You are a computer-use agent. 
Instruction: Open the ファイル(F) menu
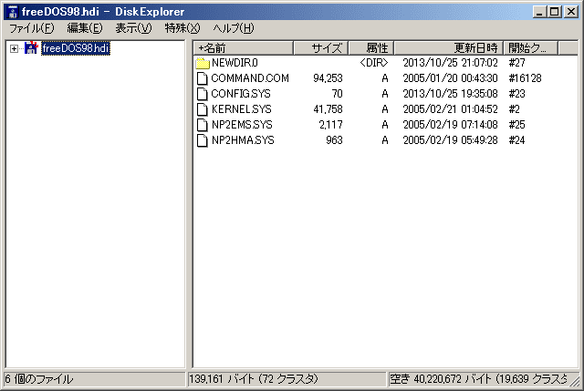point(32,28)
